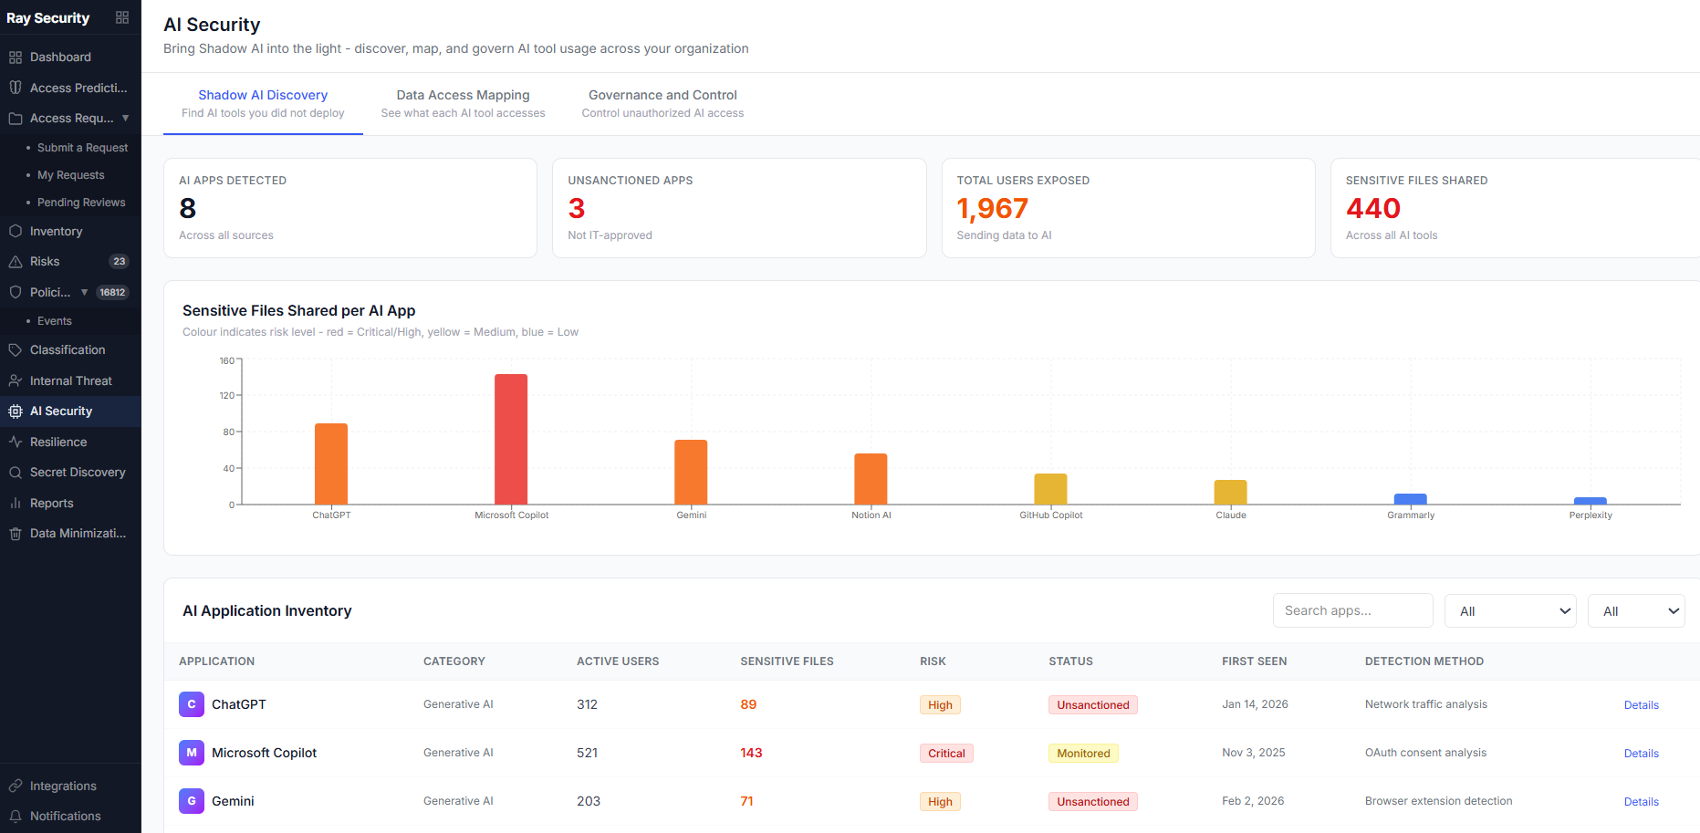This screenshot has width=1700, height=833.
Task: Open the second All filter dropdown at right
Action: tap(1637, 611)
